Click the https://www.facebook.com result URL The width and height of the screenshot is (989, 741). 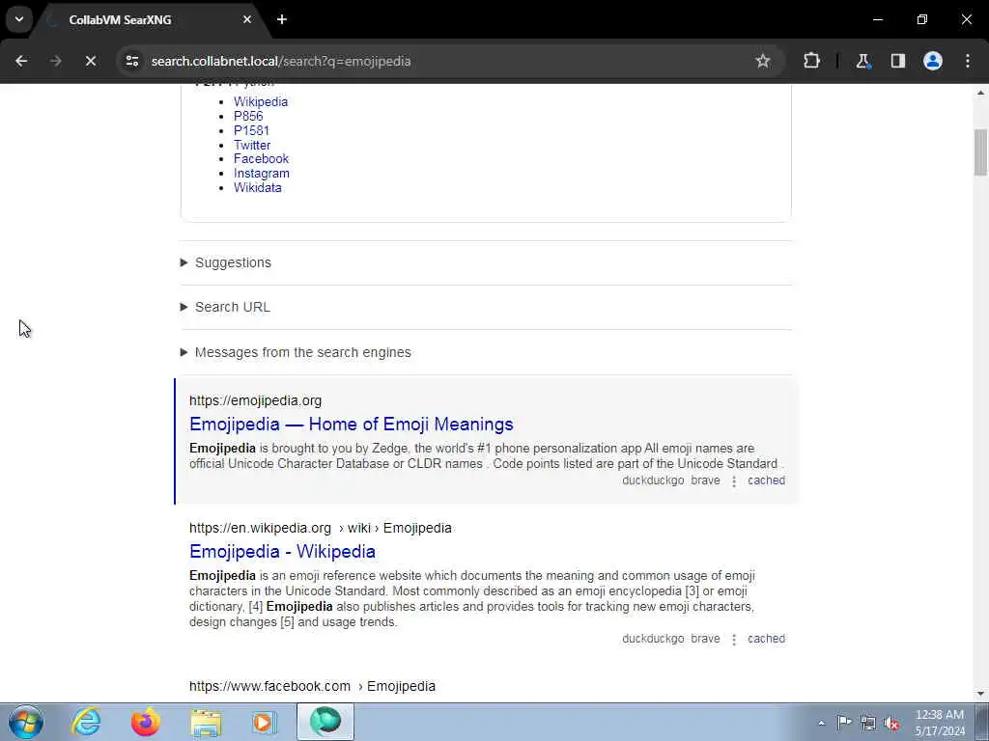pos(269,686)
